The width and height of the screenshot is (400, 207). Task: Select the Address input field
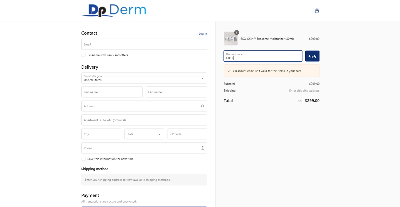(144, 106)
